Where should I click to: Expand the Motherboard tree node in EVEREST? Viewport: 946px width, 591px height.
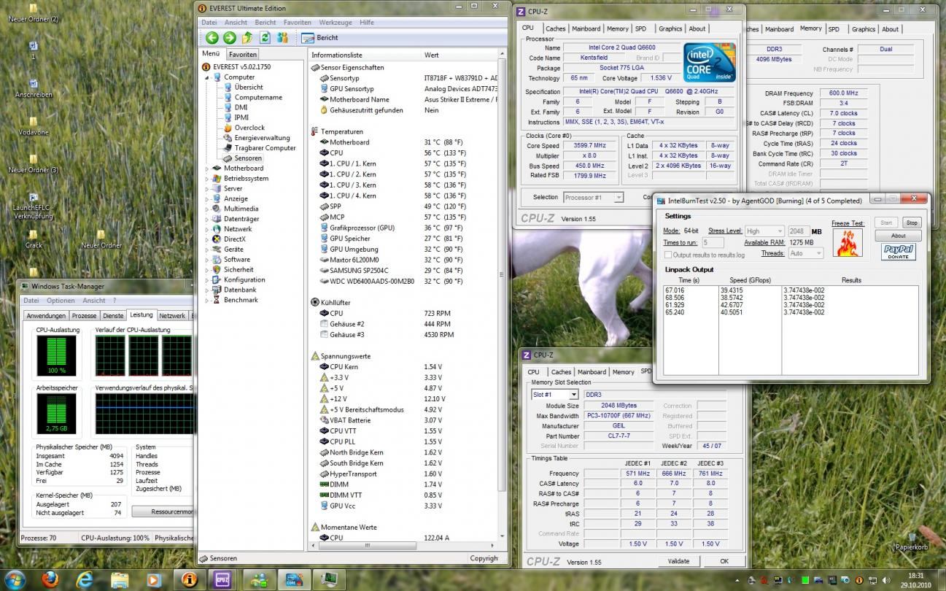208,169
